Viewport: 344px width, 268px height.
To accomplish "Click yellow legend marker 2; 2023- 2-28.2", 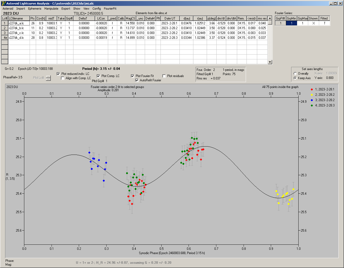I will [x=312, y=95].
